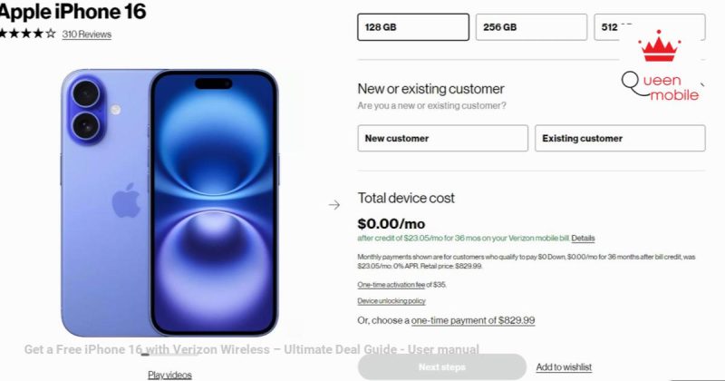Click Play videos link below image
725x381 pixels.
pos(169,375)
